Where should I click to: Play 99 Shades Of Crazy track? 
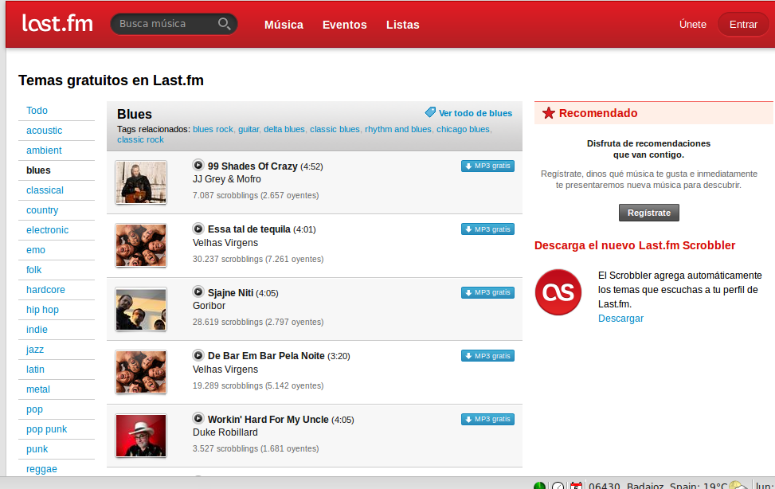click(198, 165)
